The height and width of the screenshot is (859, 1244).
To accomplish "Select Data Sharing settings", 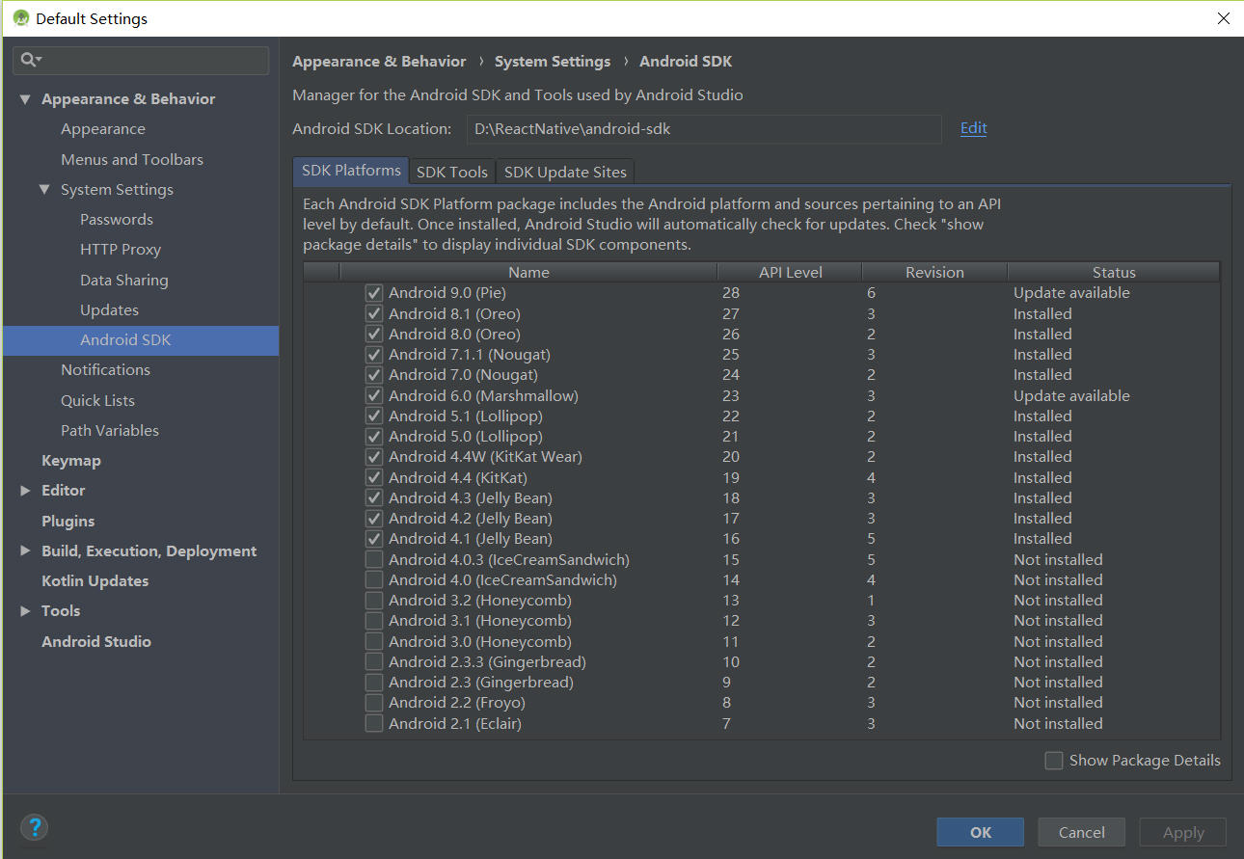I will [124, 281].
